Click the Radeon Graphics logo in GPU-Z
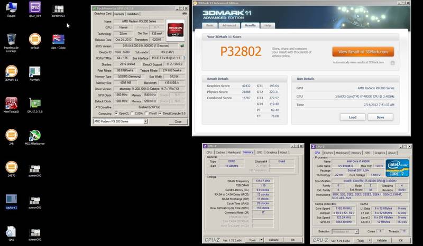The height and width of the screenshot is (246, 423). point(176,30)
